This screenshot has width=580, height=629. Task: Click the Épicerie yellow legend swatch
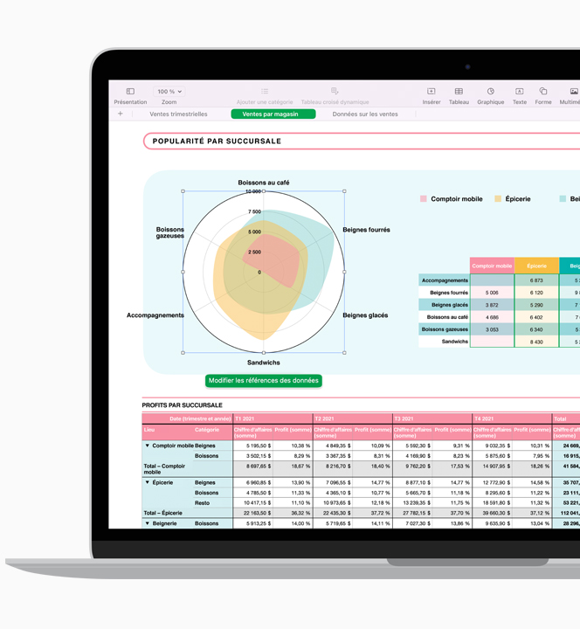498,199
